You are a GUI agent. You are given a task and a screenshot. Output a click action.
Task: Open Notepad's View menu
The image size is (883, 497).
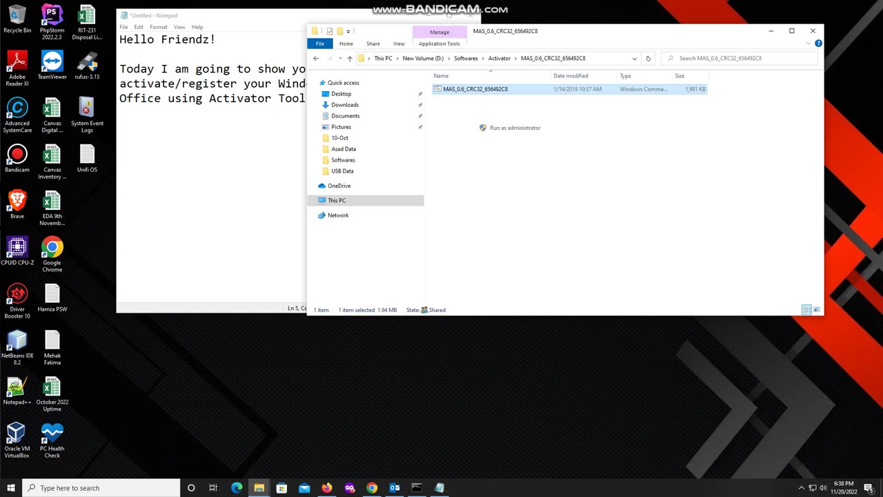tap(179, 27)
